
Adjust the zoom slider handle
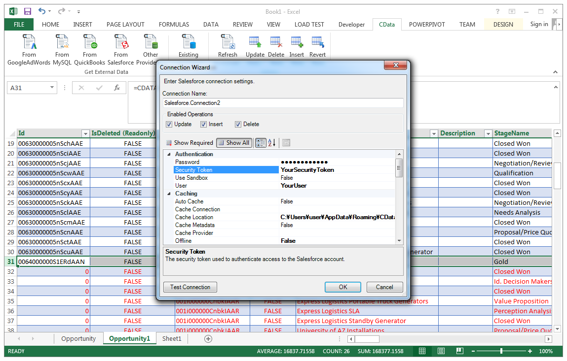[x=501, y=351]
